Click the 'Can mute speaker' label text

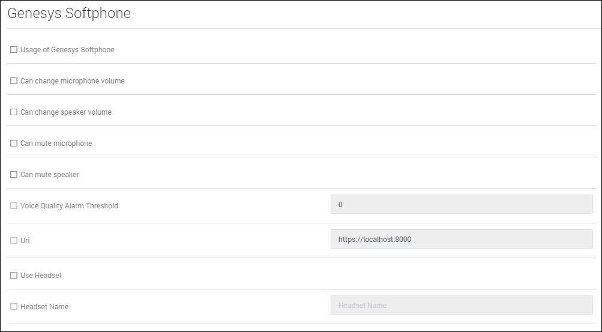pos(49,175)
